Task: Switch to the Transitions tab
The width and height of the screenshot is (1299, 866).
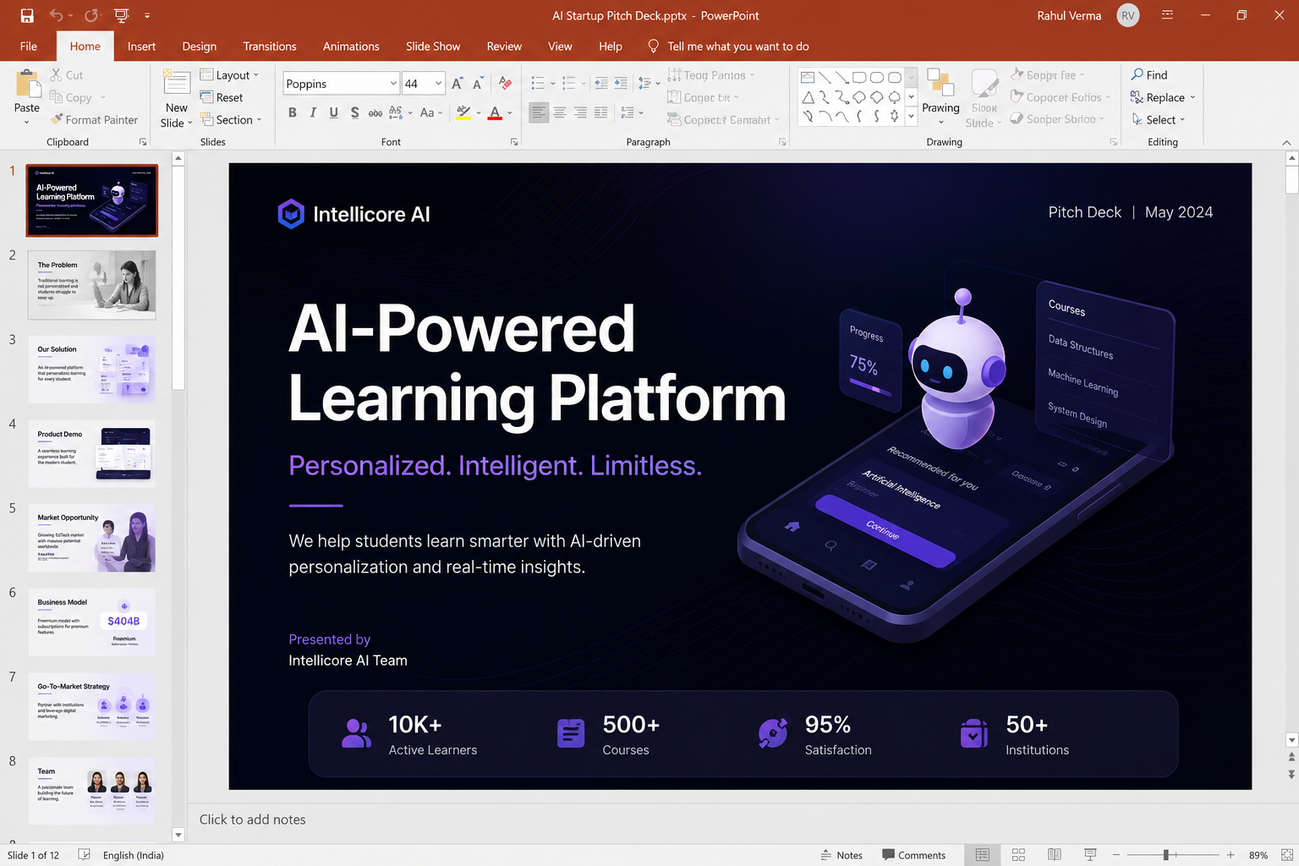Action: 270,47
